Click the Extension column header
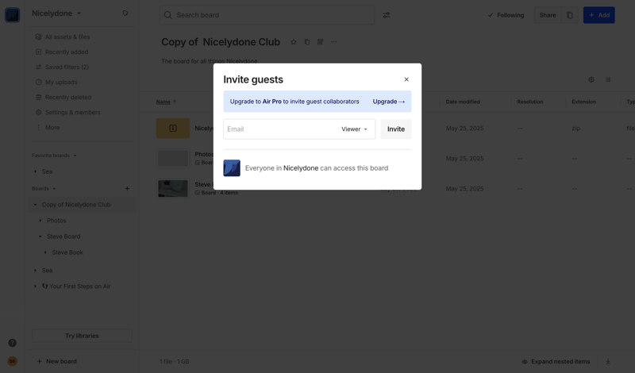The image size is (635, 373). [x=583, y=102]
